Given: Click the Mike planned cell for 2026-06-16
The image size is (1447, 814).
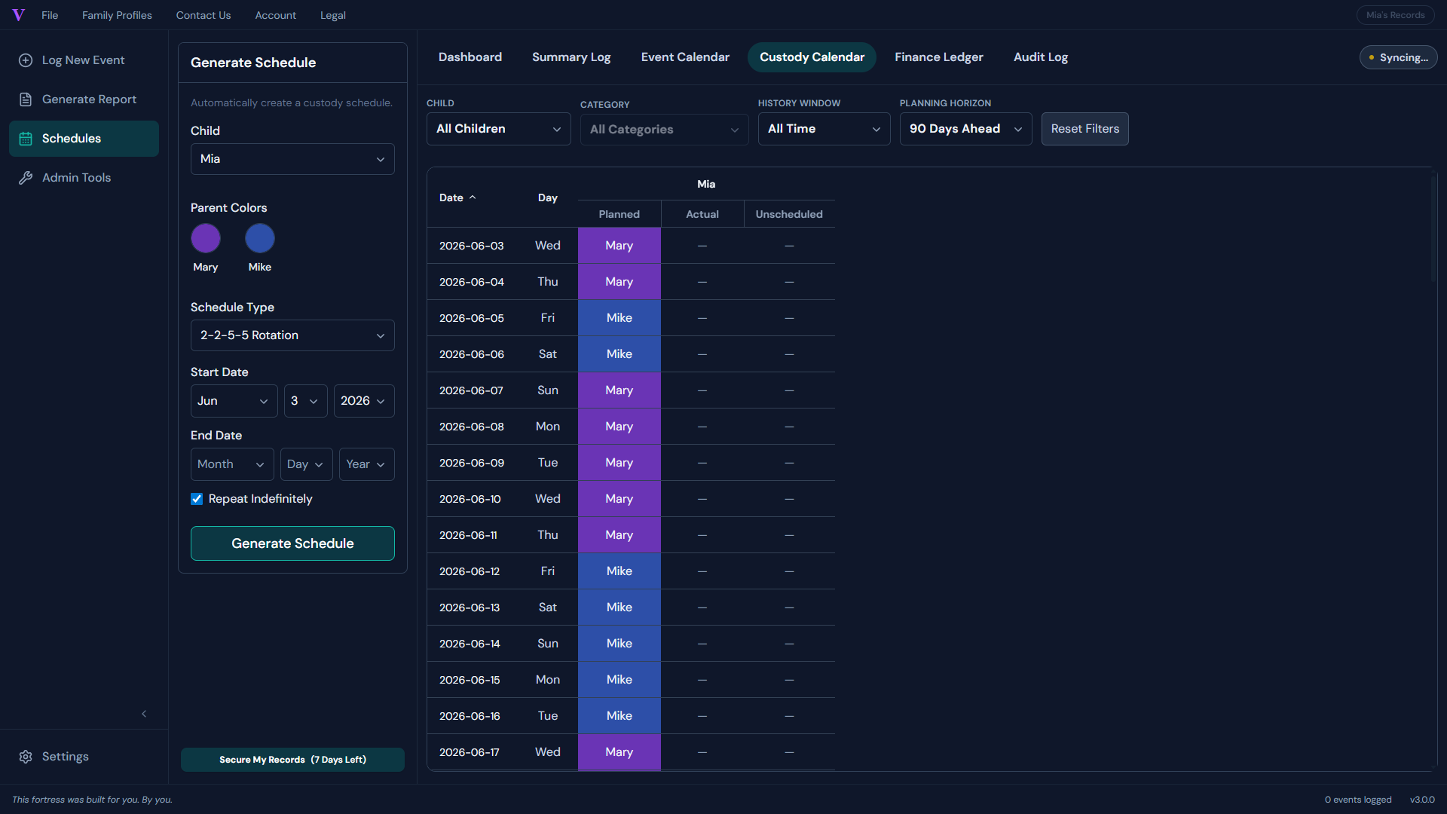Looking at the screenshot, I should (619, 716).
